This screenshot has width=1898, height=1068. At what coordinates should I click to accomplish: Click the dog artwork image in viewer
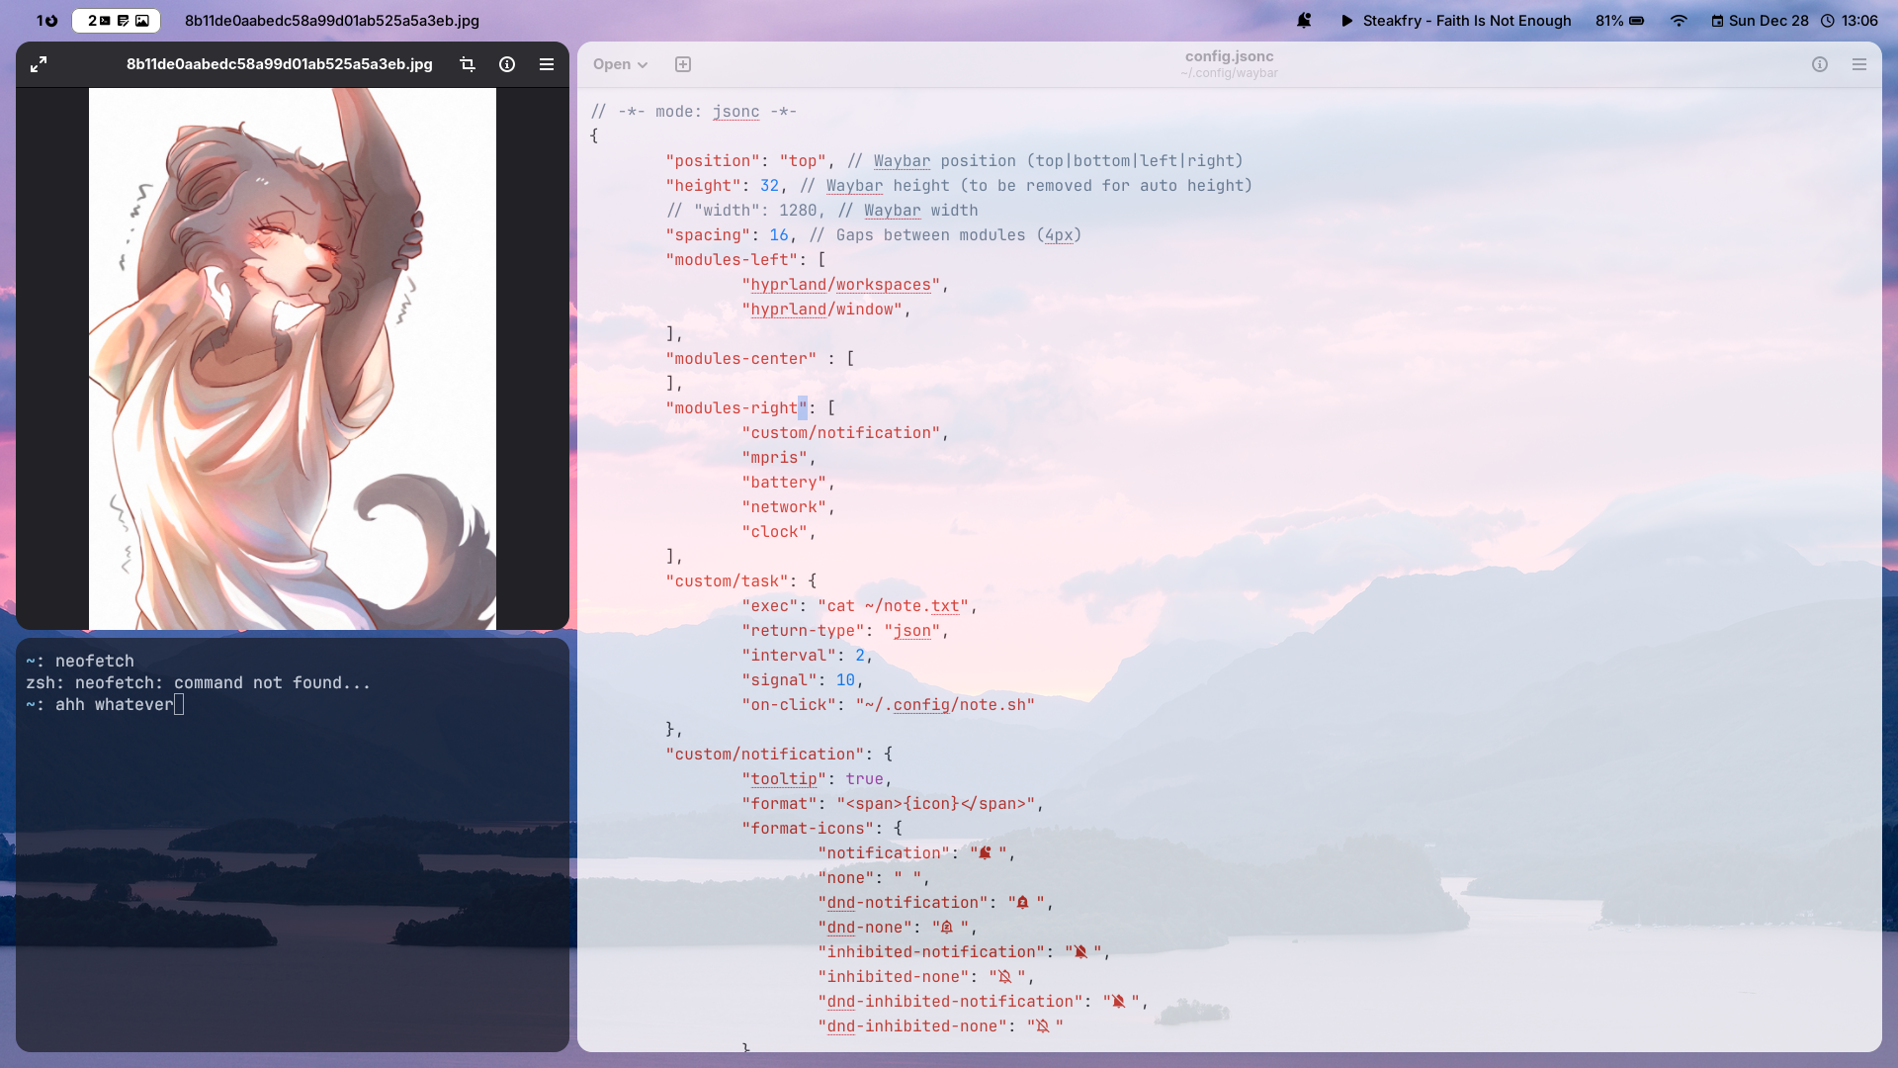point(293,358)
